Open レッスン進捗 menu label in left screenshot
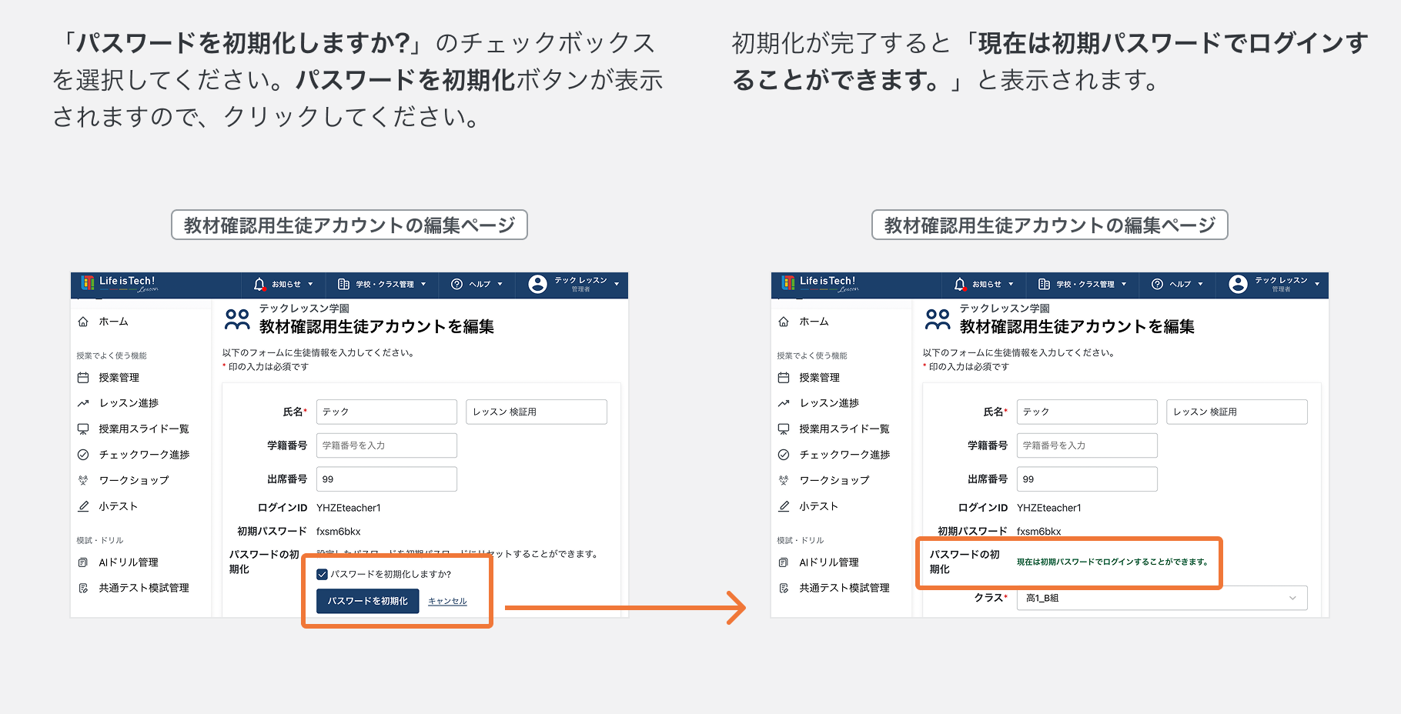This screenshot has width=1401, height=714. [x=129, y=403]
